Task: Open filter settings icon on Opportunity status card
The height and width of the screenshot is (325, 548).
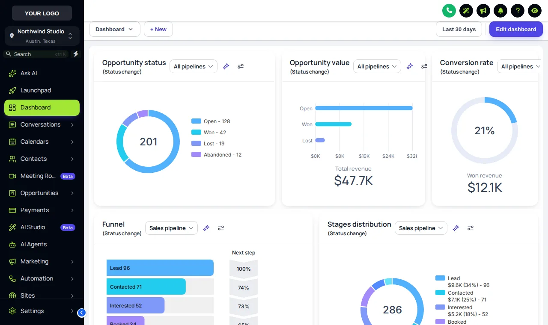Action: click(241, 66)
